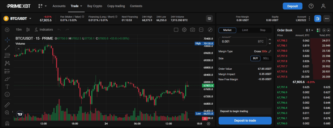The height and width of the screenshot is (128, 333).
Task: Open the help question mark icon
Action: [x=311, y=6]
